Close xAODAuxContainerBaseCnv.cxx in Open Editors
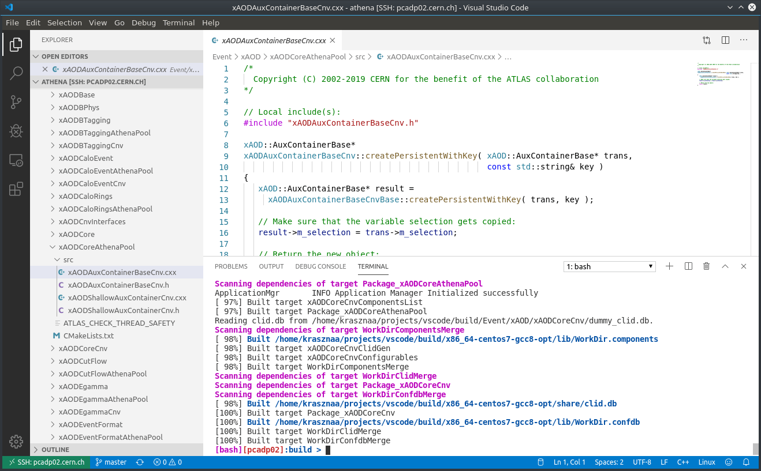The width and height of the screenshot is (761, 471). point(45,69)
